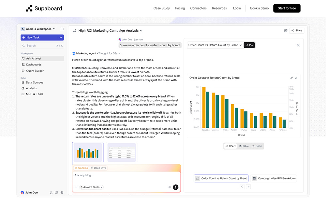Click the John Doe profile avatar
The width and height of the screenshot is (326, 203).
click(22, 192)
